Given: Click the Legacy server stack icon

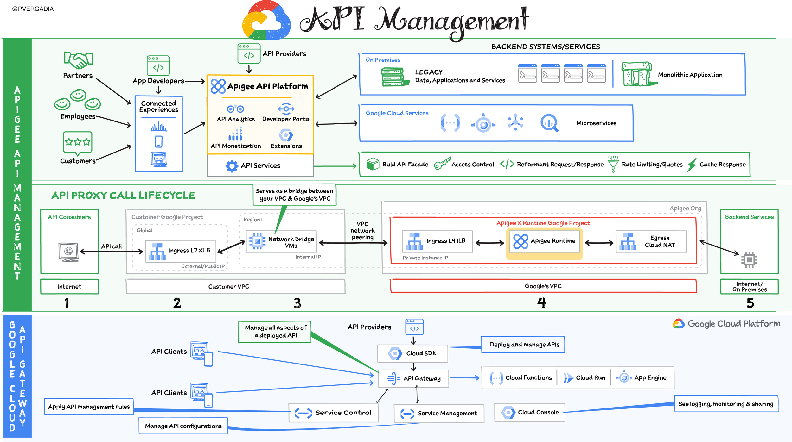Looking at the screenshot, I should (x=394, y=77).
